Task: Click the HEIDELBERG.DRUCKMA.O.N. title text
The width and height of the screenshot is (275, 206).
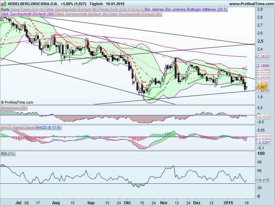Action: (x=33, y=4)
